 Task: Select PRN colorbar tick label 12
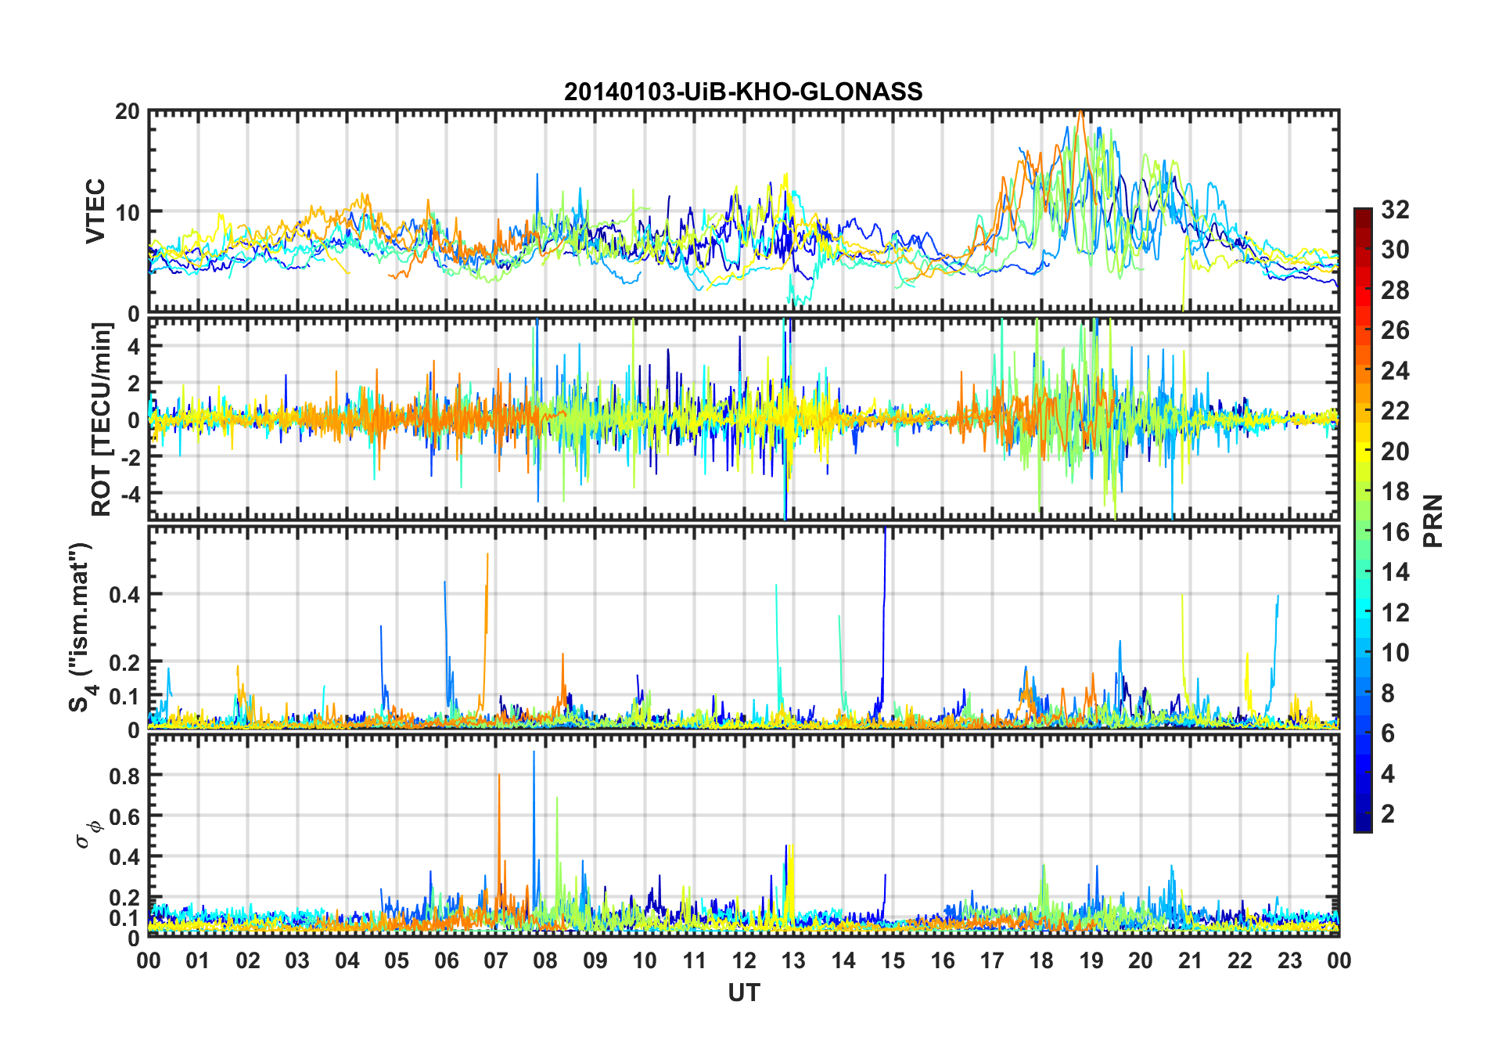[1396, 613]
